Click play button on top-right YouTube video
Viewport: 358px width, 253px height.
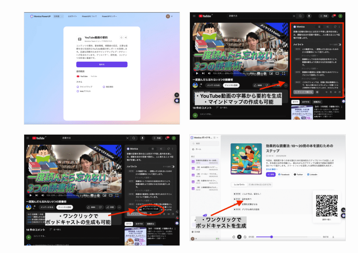point(197,73)
